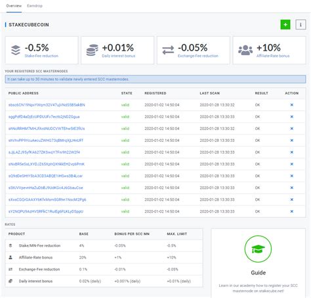Remove masternode starting with sggPdfD4aDj

291,117
